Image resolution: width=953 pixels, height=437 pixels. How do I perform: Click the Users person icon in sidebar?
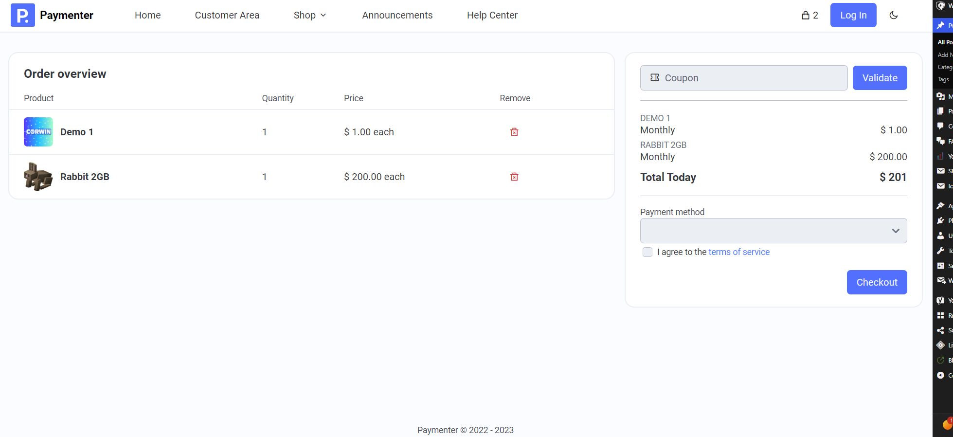pyautogui.click(x=941, y=236)
